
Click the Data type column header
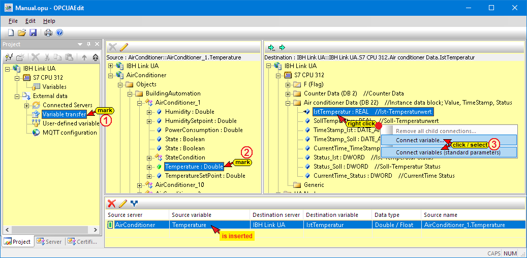[x=396, y=215]
